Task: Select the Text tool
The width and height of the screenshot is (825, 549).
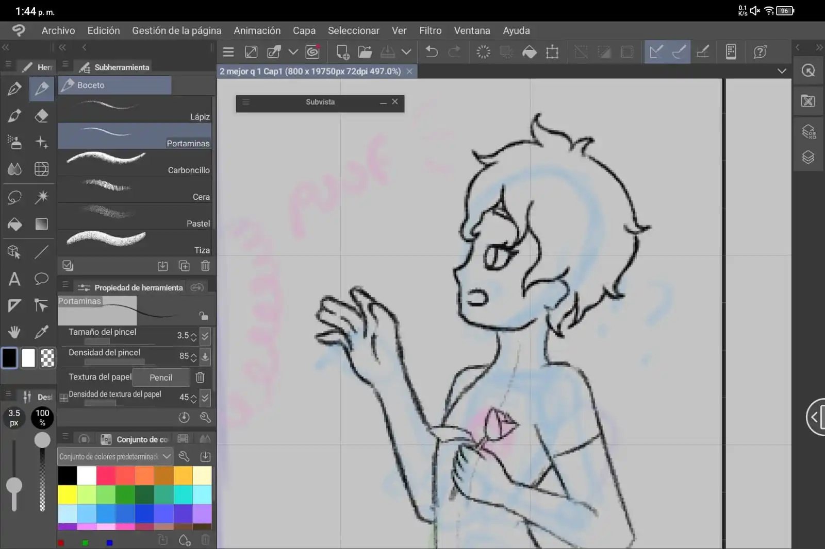Action: 14,279
